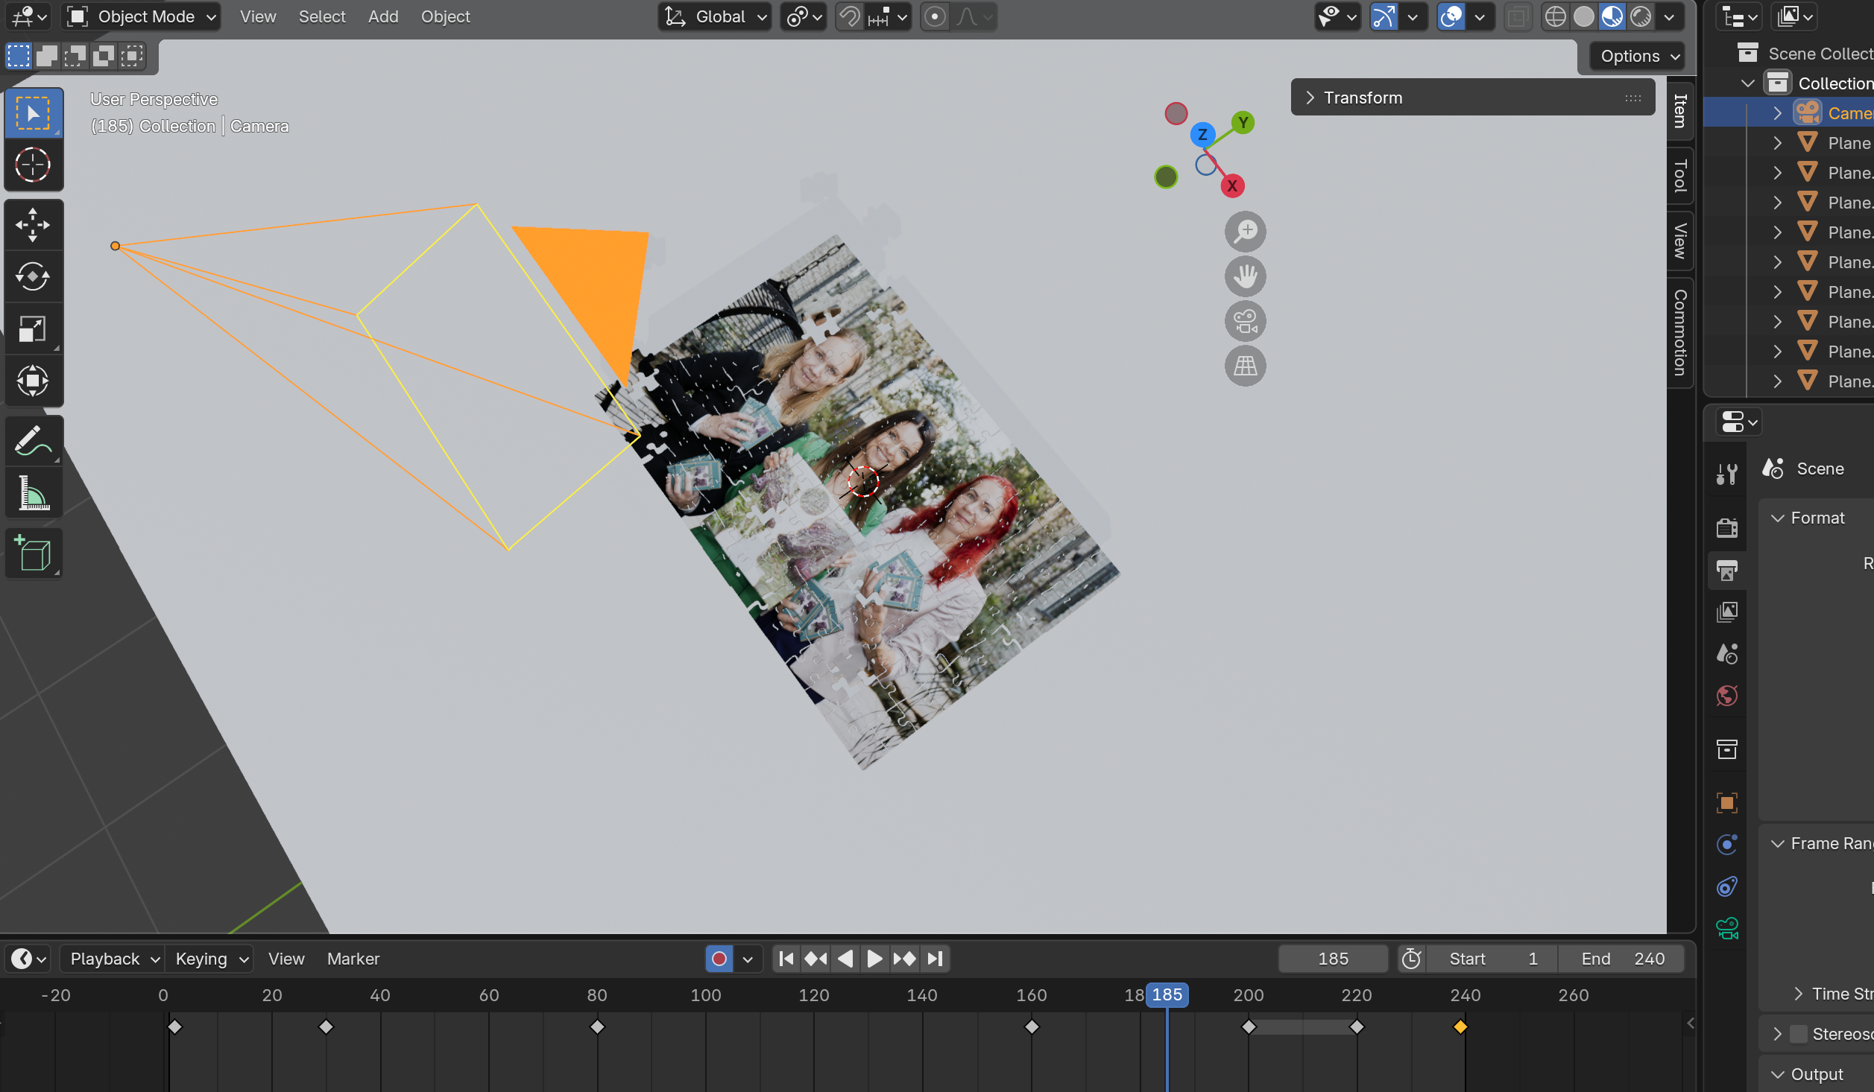Activate the Annotate pencil tool
The width and height of the screenshot is (1874, 1092).
(x=33, y=440)
